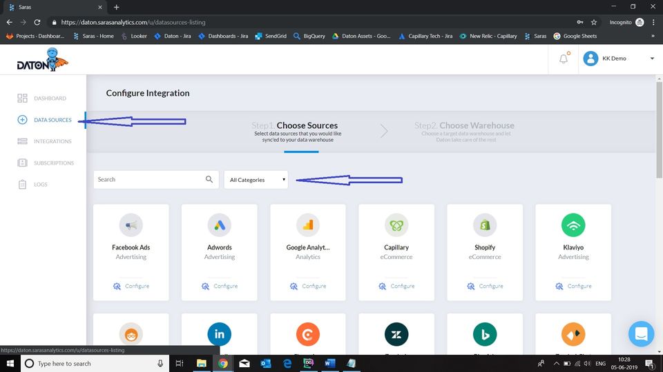Screen dimensions: 663x372
Task: Open Word from the taskbar
Action: 330,364
